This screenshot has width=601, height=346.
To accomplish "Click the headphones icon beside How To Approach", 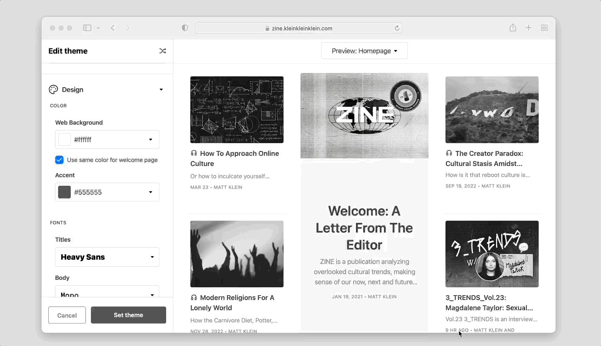I will (194, 153).
